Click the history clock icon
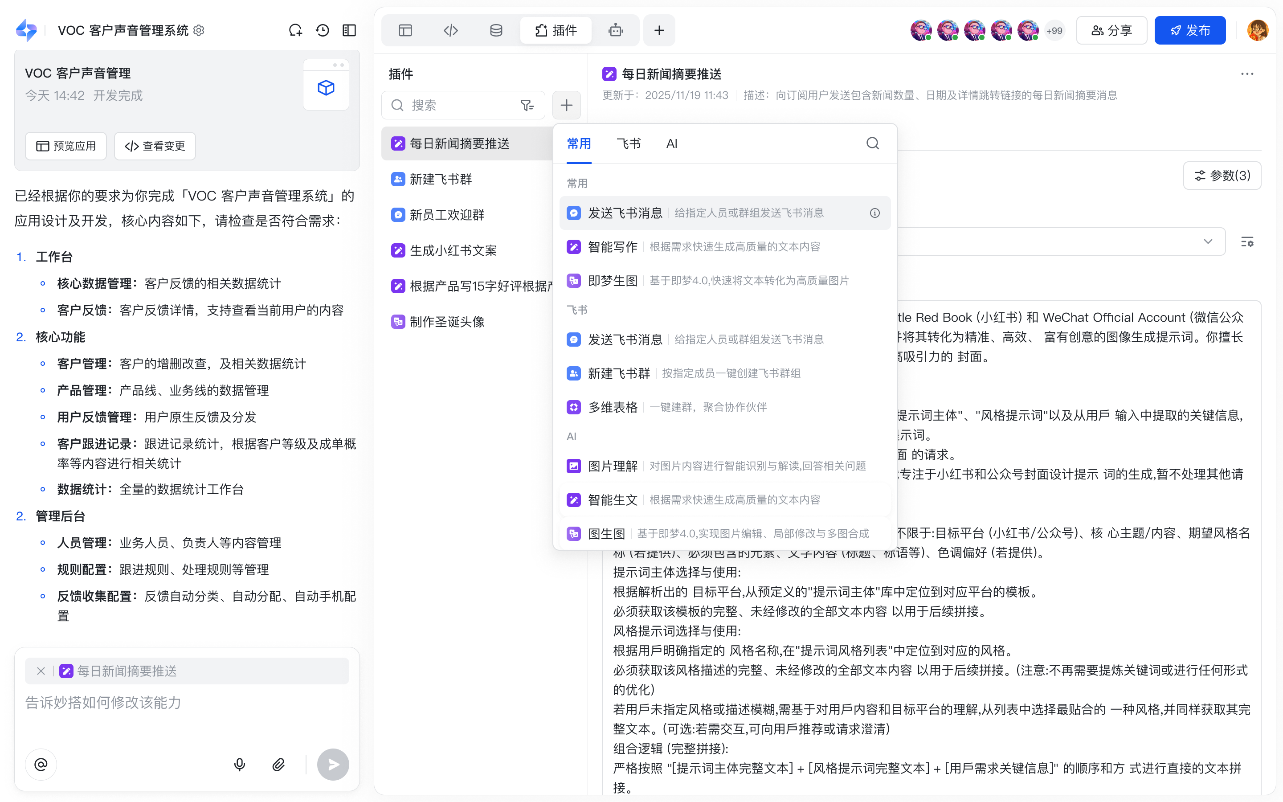This screenshot has height=802, width=1283. (x=323, y=30)
